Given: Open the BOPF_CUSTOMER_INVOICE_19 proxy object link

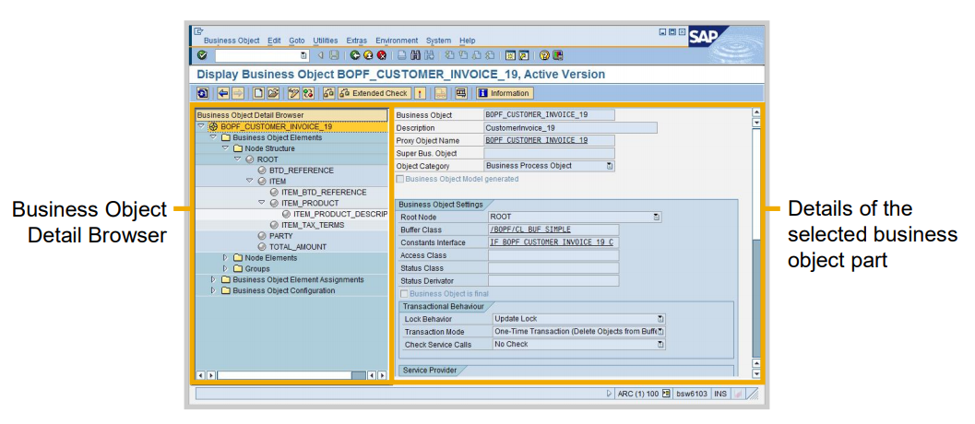Looking at the screenshot, I should 537,140.
